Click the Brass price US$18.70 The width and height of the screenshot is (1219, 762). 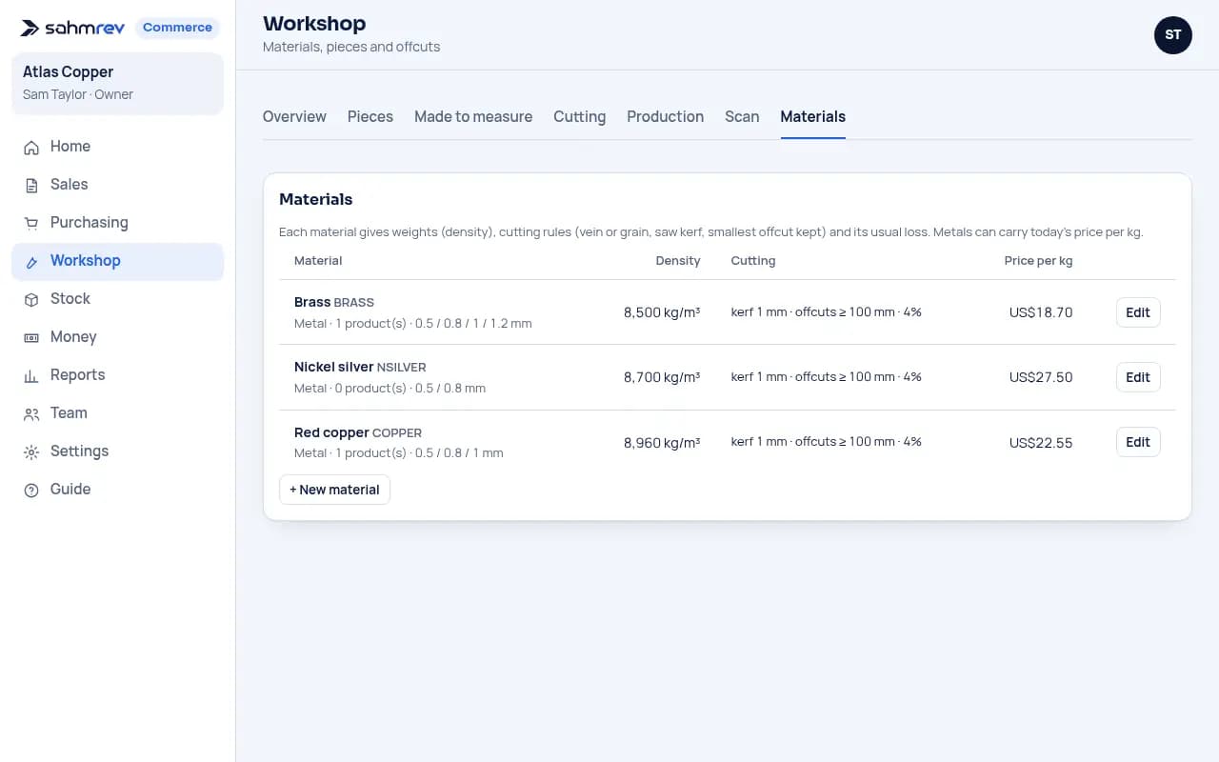point(1041,312)
